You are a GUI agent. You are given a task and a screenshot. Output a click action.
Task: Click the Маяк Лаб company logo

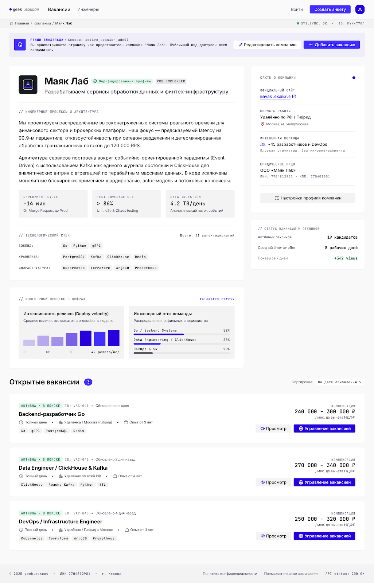(28, 85)
